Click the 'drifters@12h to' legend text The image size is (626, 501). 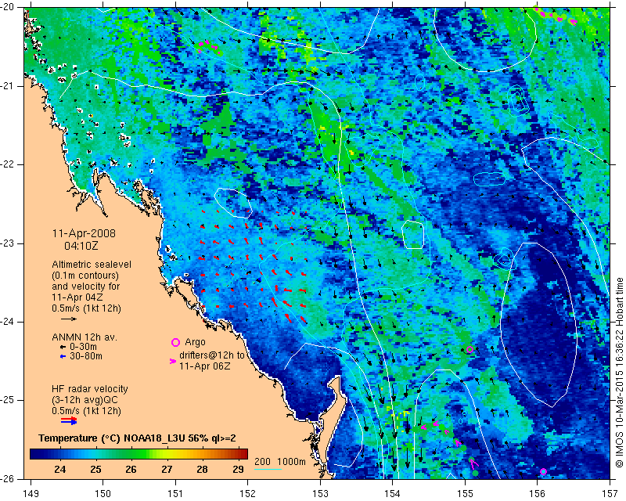pyautogui.click(x=211, y=355)
